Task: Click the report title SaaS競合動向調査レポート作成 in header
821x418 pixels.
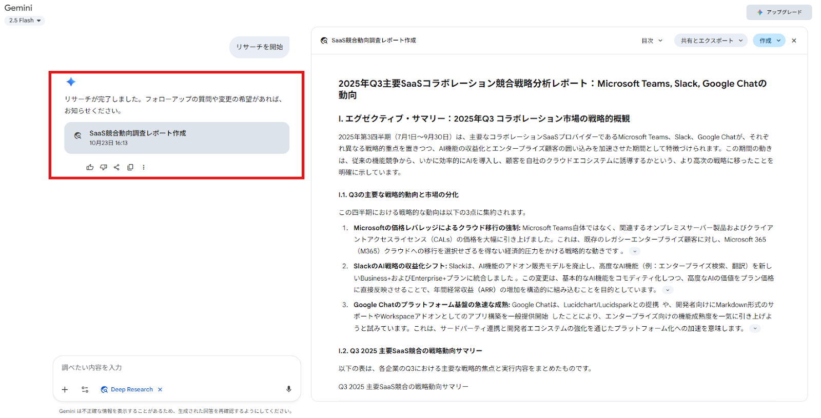Action: pos(374,41)
